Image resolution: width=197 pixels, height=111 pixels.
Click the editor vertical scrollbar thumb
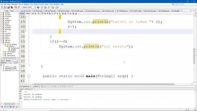[x=194, y=56]
